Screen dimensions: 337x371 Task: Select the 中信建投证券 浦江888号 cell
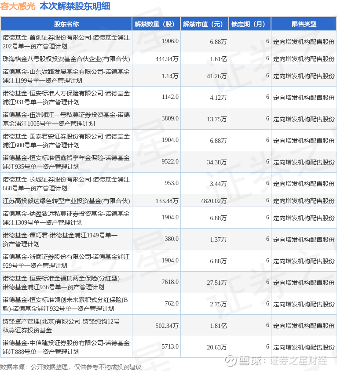[66, 347]
